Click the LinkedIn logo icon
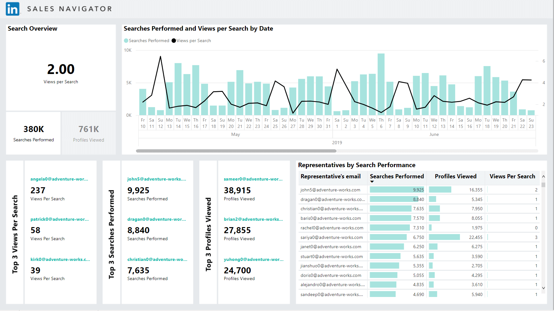Viewport: 554px width, 311px height. 13,9
